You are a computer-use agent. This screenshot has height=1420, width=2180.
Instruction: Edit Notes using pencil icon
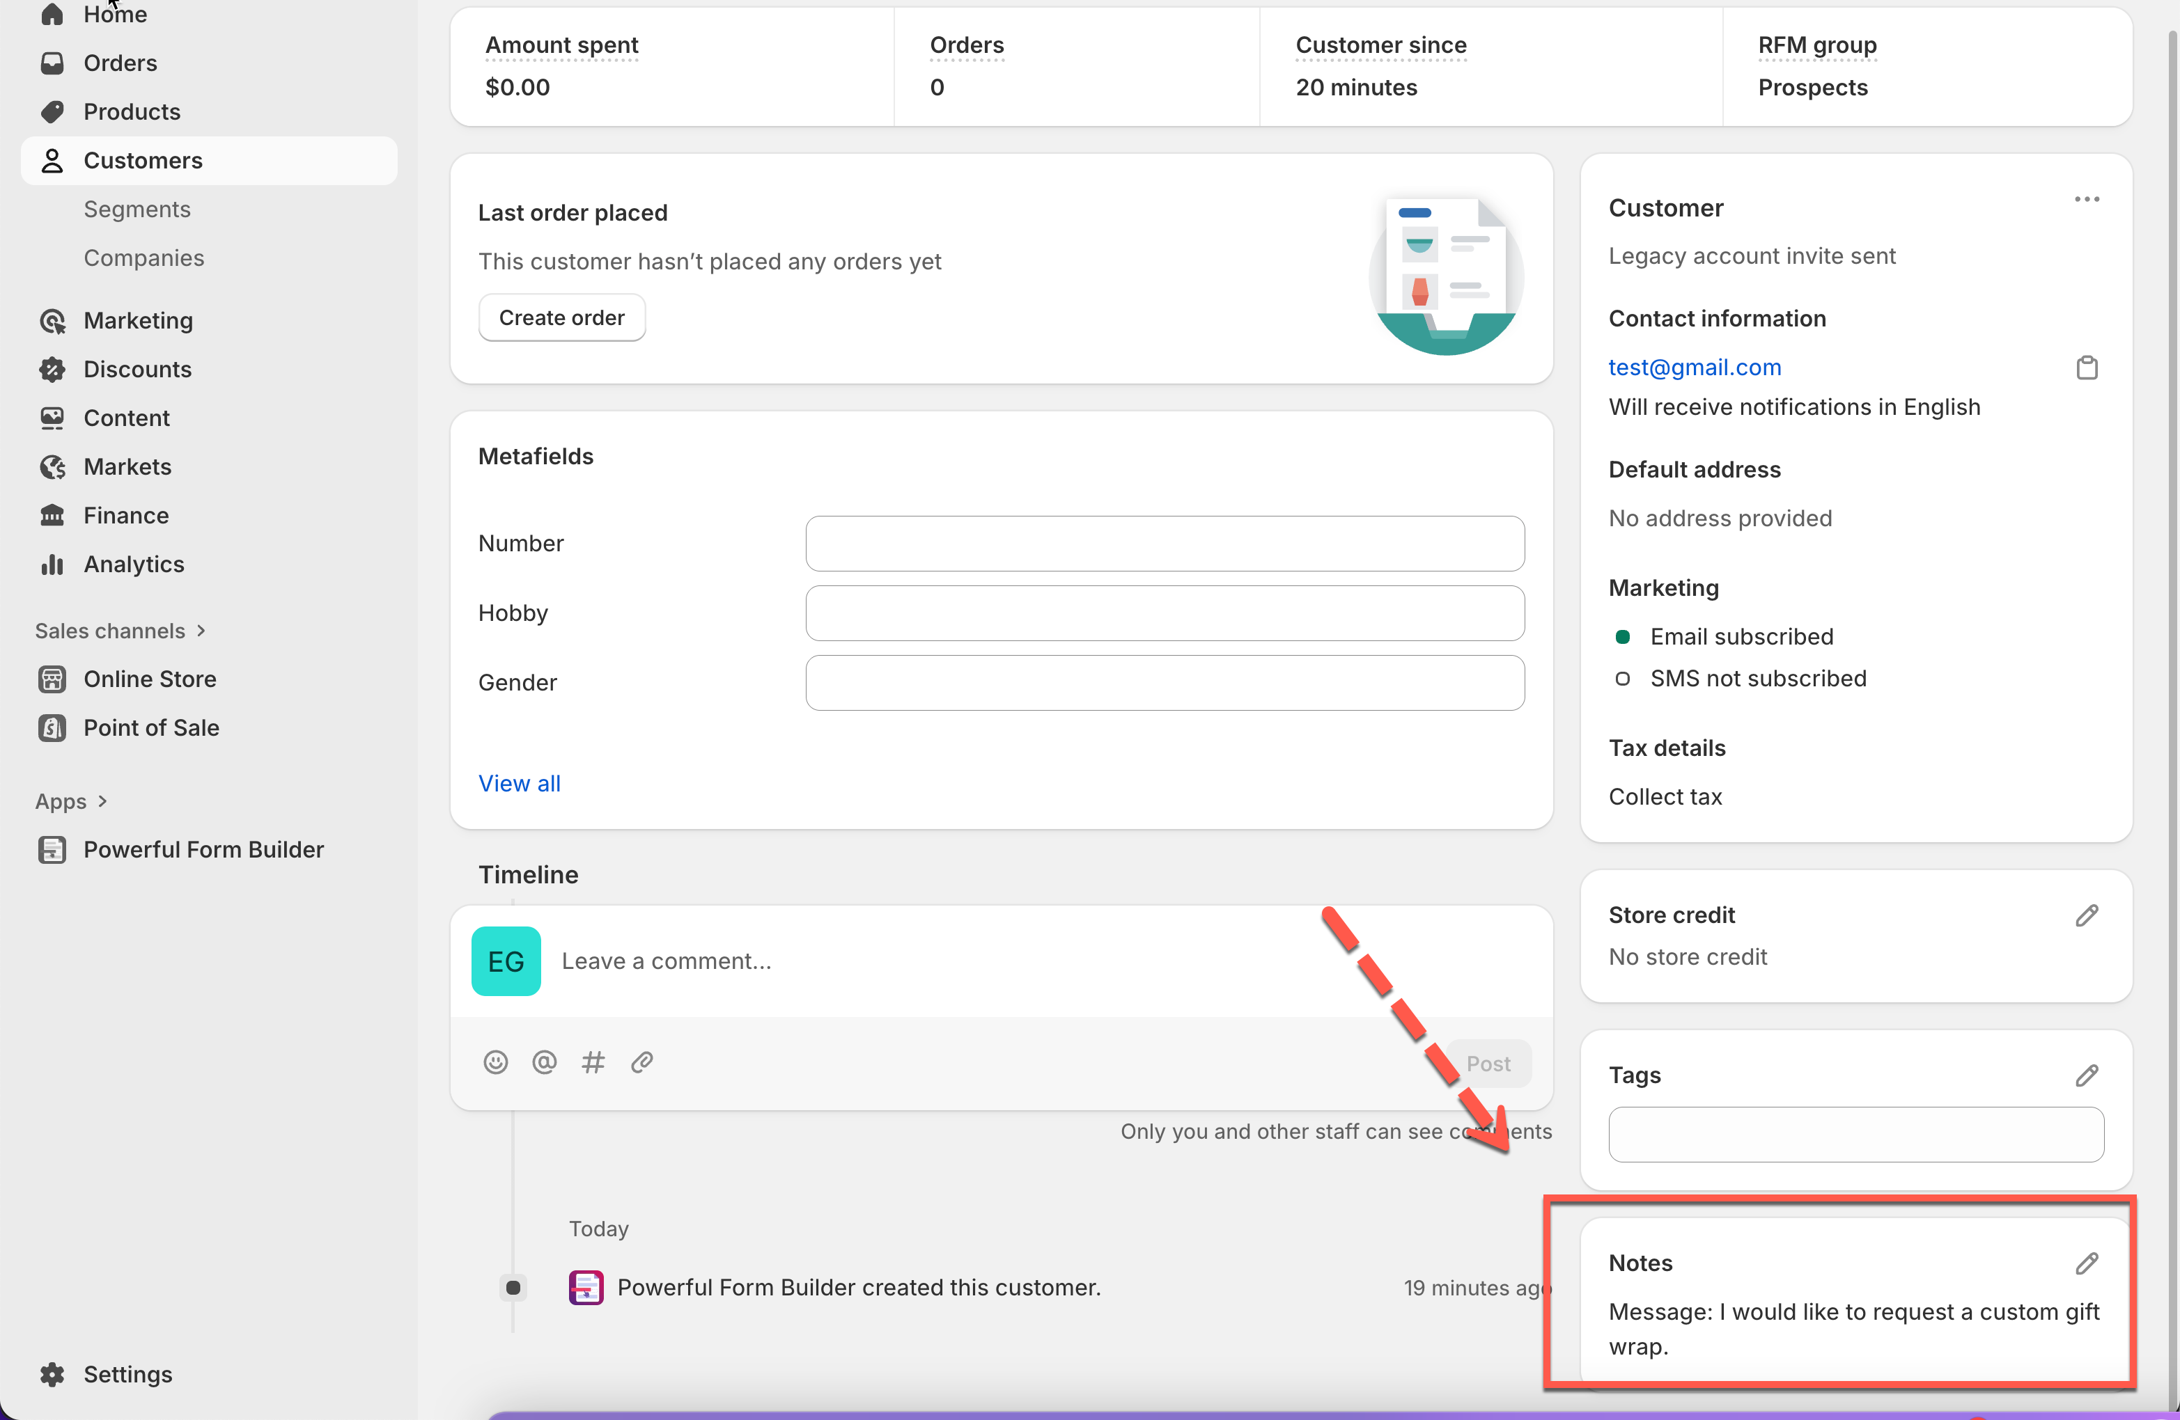coord(2087,1263)
